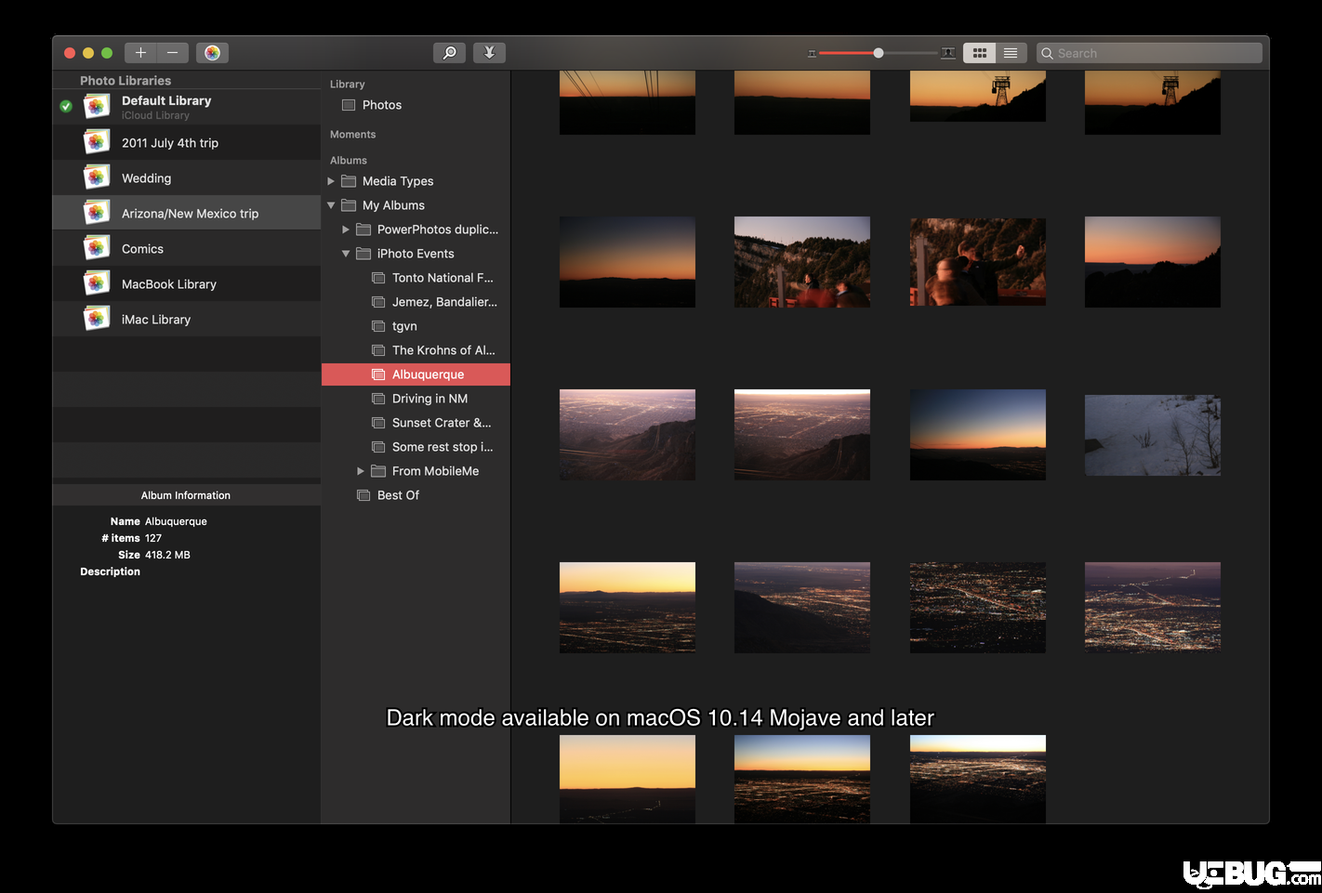Click the album name value Albuquerque
Viewport: 1322px width, 893px height.
(x=176, y=521)
